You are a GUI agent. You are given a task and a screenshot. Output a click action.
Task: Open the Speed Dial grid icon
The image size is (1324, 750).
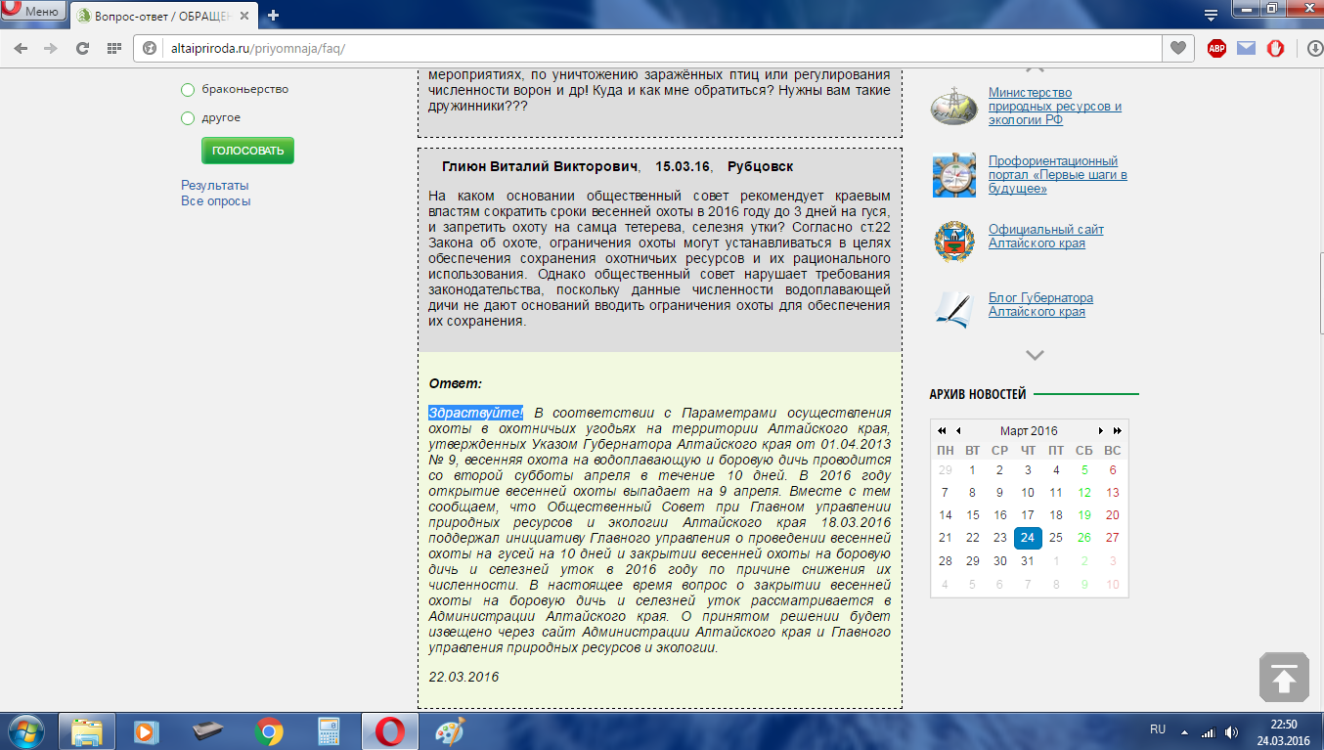point(114,48)
